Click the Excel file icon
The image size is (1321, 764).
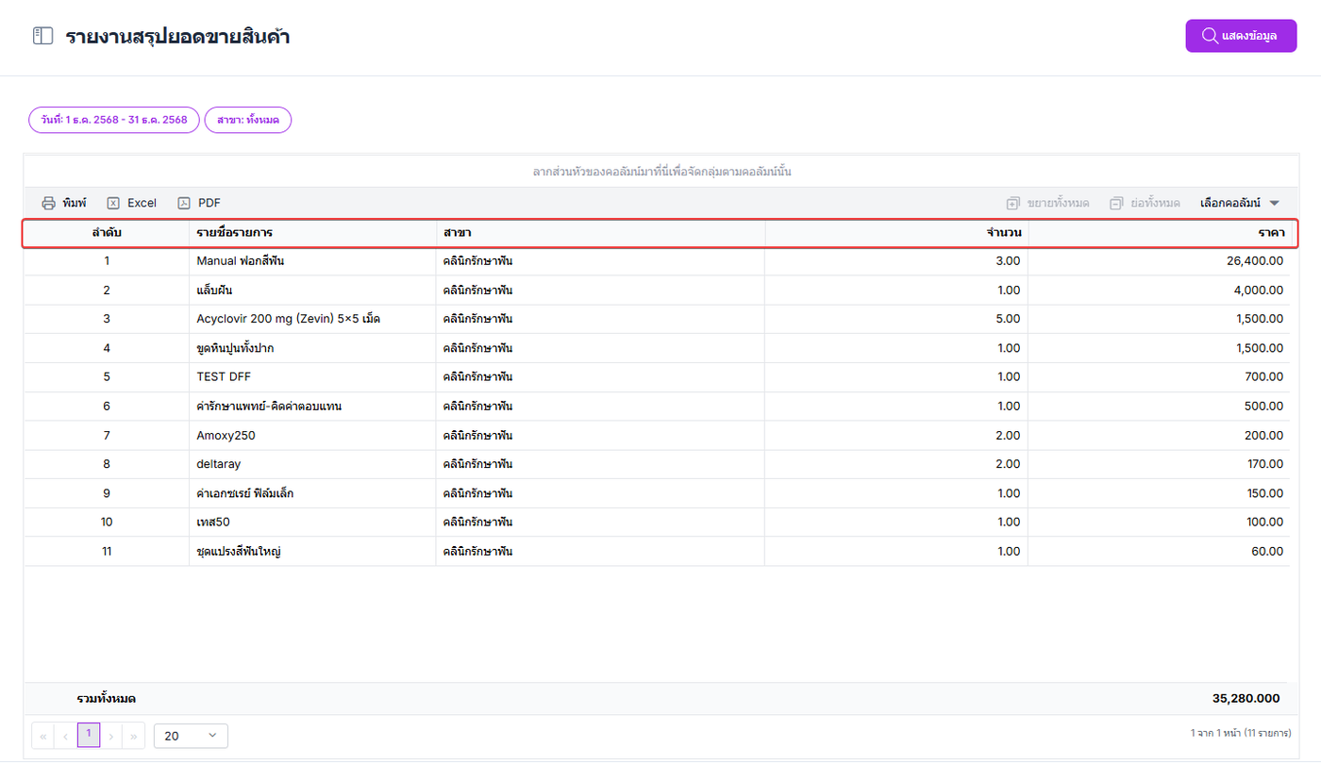click(x=113, y=203)
